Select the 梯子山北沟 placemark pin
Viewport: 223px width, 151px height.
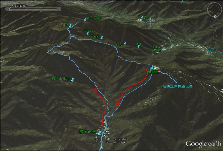pos(73,80)
